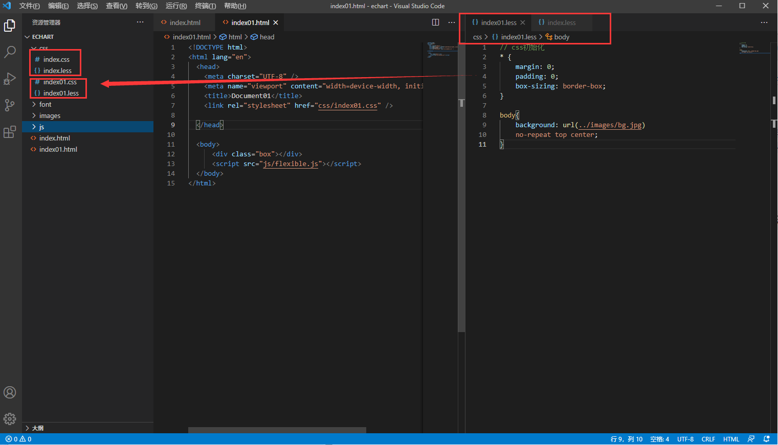This screenshot has width=778, height=445.
Task: Expand the images folder
Action: (x=34, y=115)
